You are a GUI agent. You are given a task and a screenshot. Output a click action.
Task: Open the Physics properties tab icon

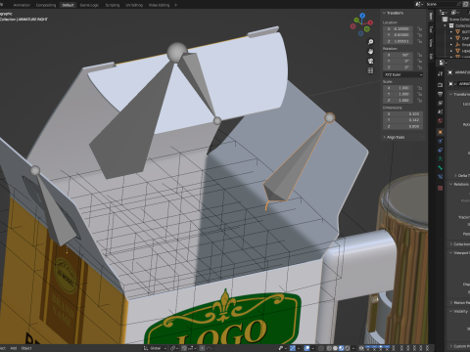click(441, 141)
